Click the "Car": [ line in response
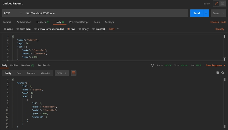 click(x=27, y=97)
